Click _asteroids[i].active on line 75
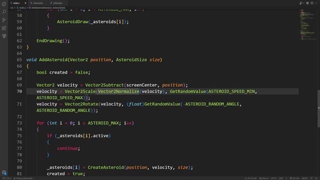Image resolution: width=320 pixels, height=180 pixels. pos(82,135)
